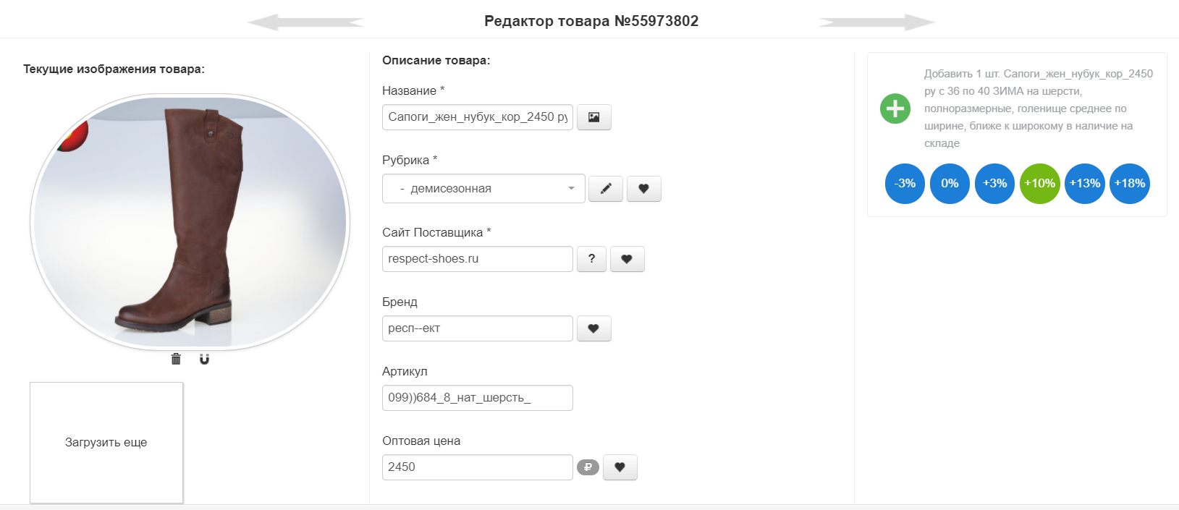
Task: Click the heart button beside Оптовая цена
Action: 620,467
